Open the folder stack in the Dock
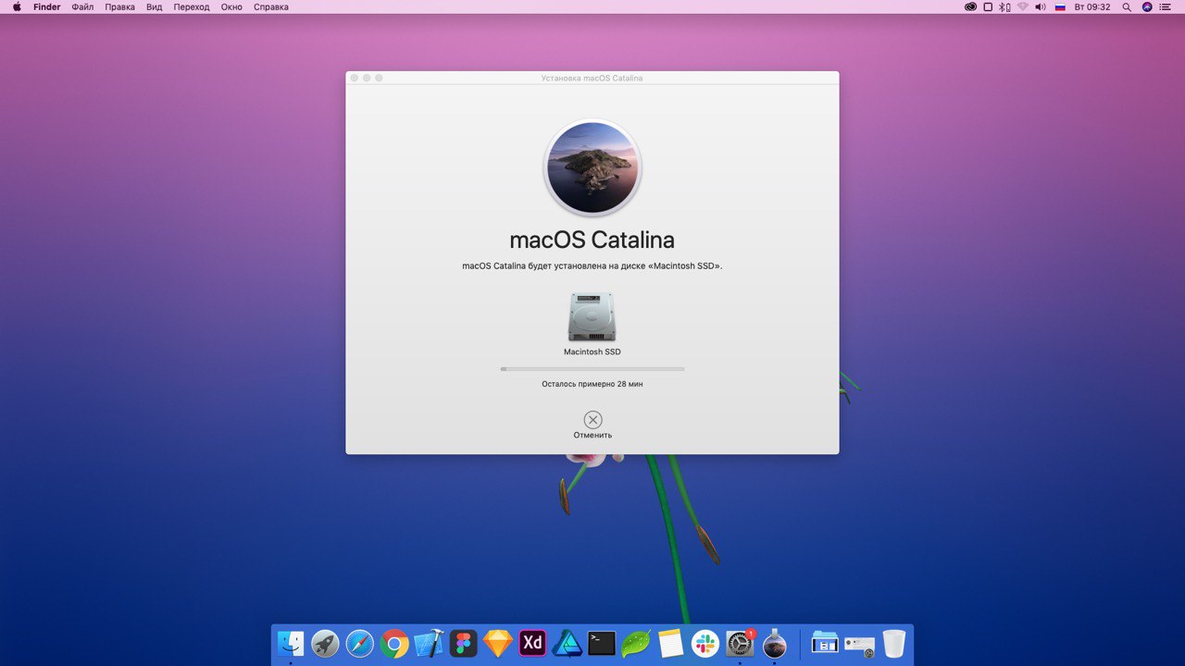The height and width of the screenshot is (666, 1185). 825,644
